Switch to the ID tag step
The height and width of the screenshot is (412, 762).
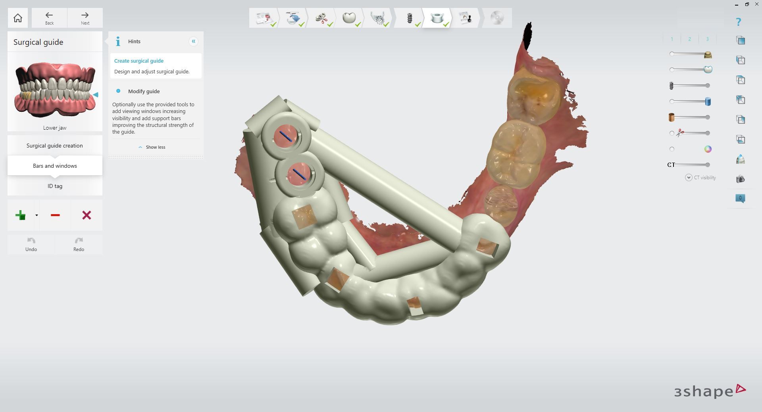55,186
